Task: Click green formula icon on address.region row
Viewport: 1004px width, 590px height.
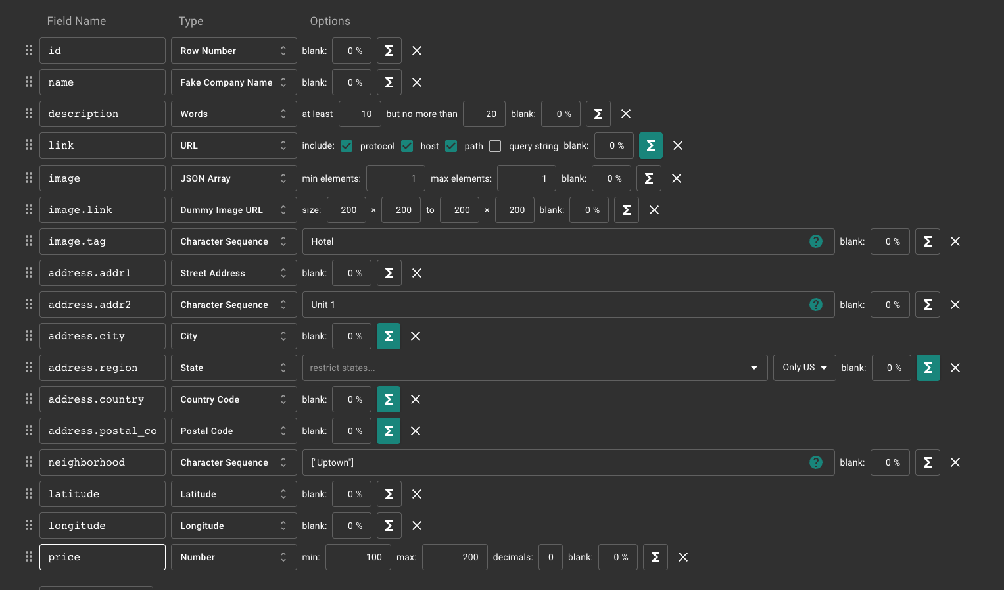Action: [x=928, y=368]
